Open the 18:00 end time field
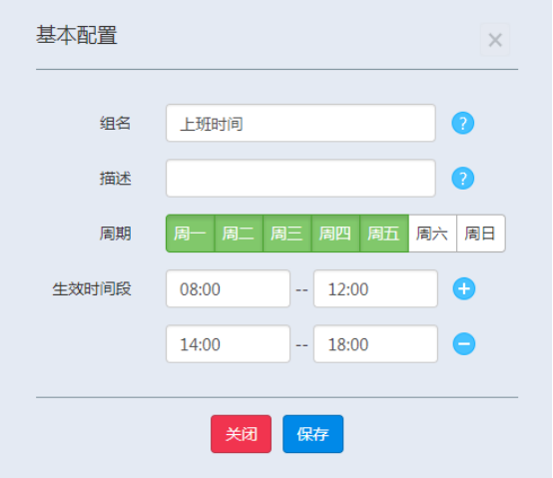This screenshot has height=478, width=553. click(x=375, y=343)
